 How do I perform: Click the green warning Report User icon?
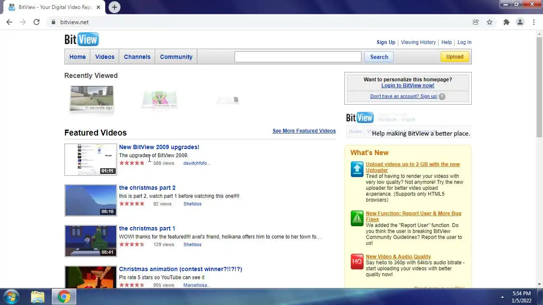[x=357, y=218]
